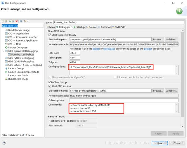Click scroll-down arrow of debugger panel
187x148 pixels.
[x=183, y=126]
